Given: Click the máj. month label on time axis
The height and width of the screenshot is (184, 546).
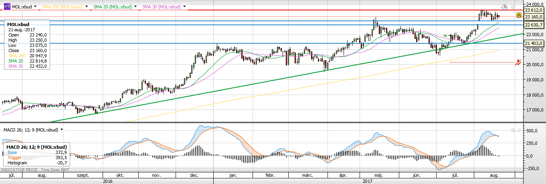Looking at the screenshot, I should click(x=378, y=175).
